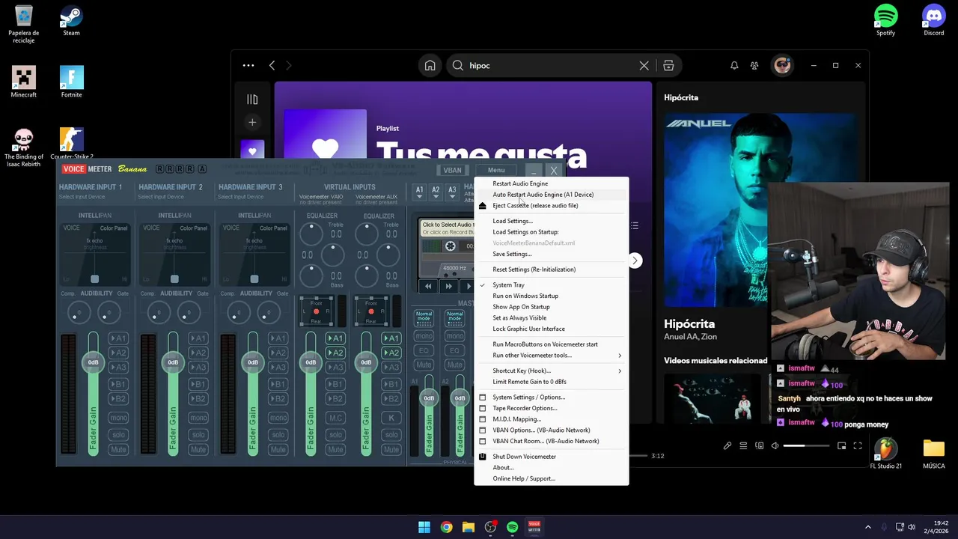
Task: Toggle the K button on Voicemeeter AUX
Action: [391, 418]
